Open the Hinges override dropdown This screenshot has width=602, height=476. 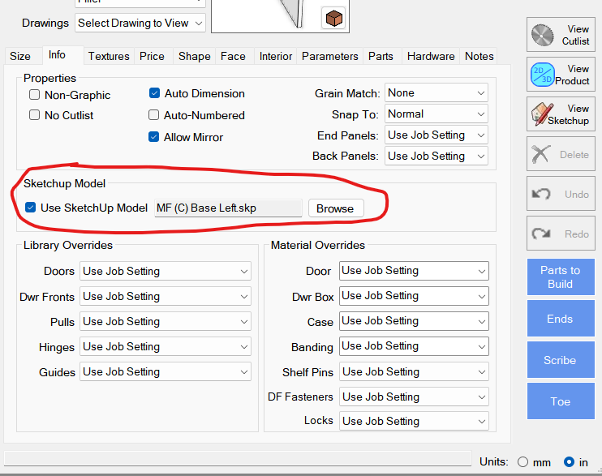[166, 346]
